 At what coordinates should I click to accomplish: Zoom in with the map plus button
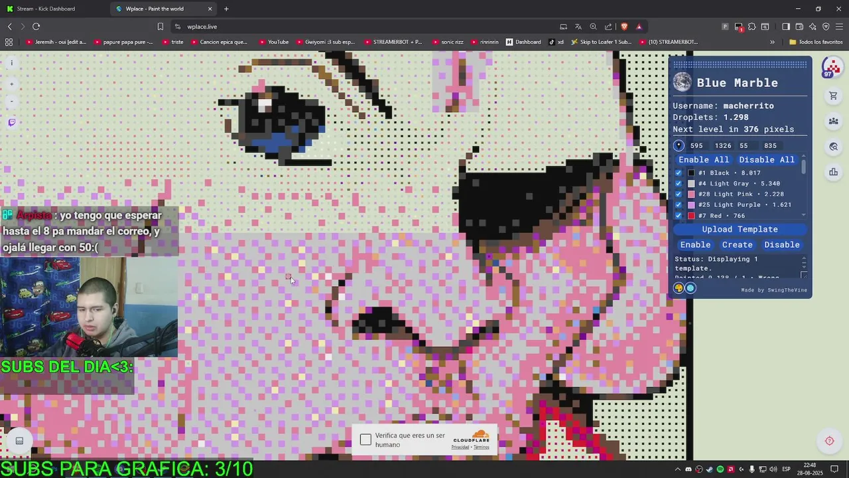(11, 84)
